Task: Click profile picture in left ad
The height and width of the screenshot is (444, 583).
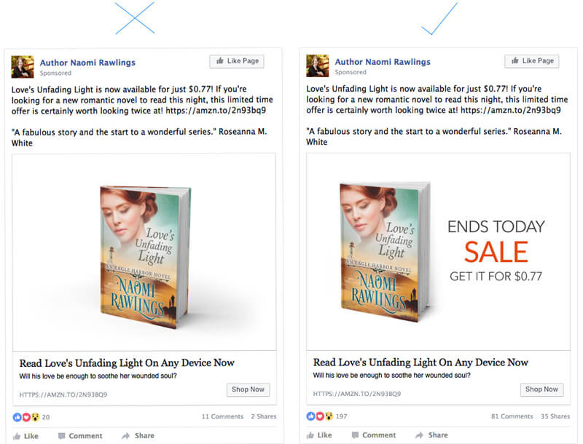Action: 23,66
